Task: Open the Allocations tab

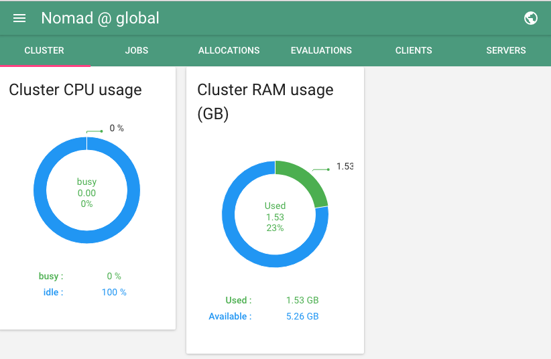Action: point(229,50)
